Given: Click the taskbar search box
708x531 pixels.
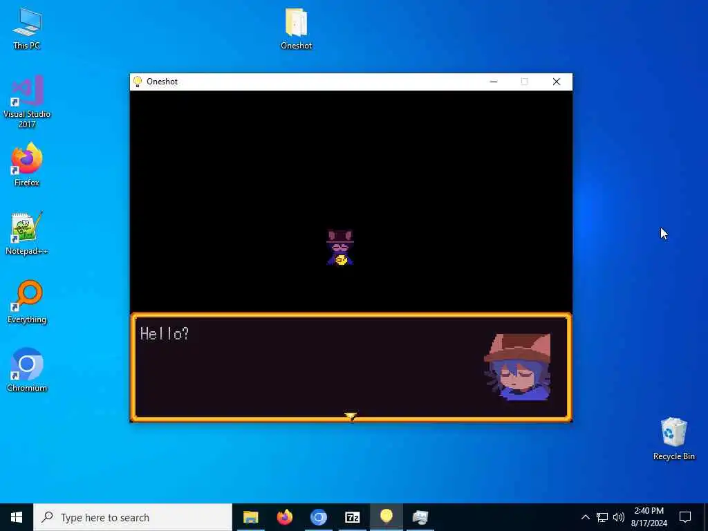Looking at the screenshot, I should click(x=133, y=517).
